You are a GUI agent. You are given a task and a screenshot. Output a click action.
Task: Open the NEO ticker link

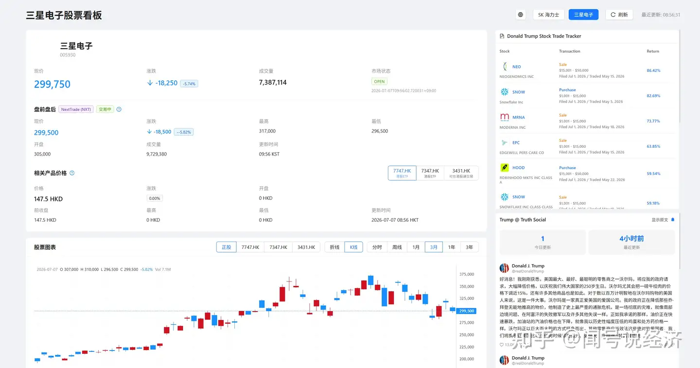(517, 67)
